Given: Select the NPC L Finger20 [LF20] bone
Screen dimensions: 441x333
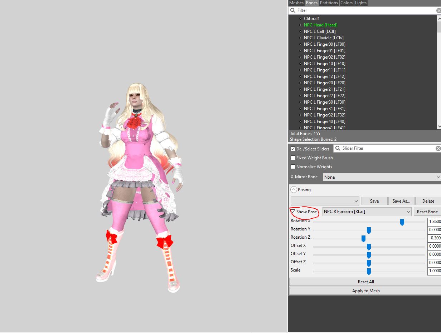Looking at the screenshot, I should pos(324,83).
